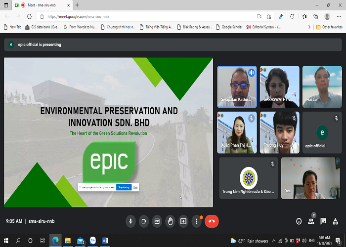Viewport: 346px width, 247px height.
Task: Mute the microphone in Meet
Action: click(x=130, y=221)
